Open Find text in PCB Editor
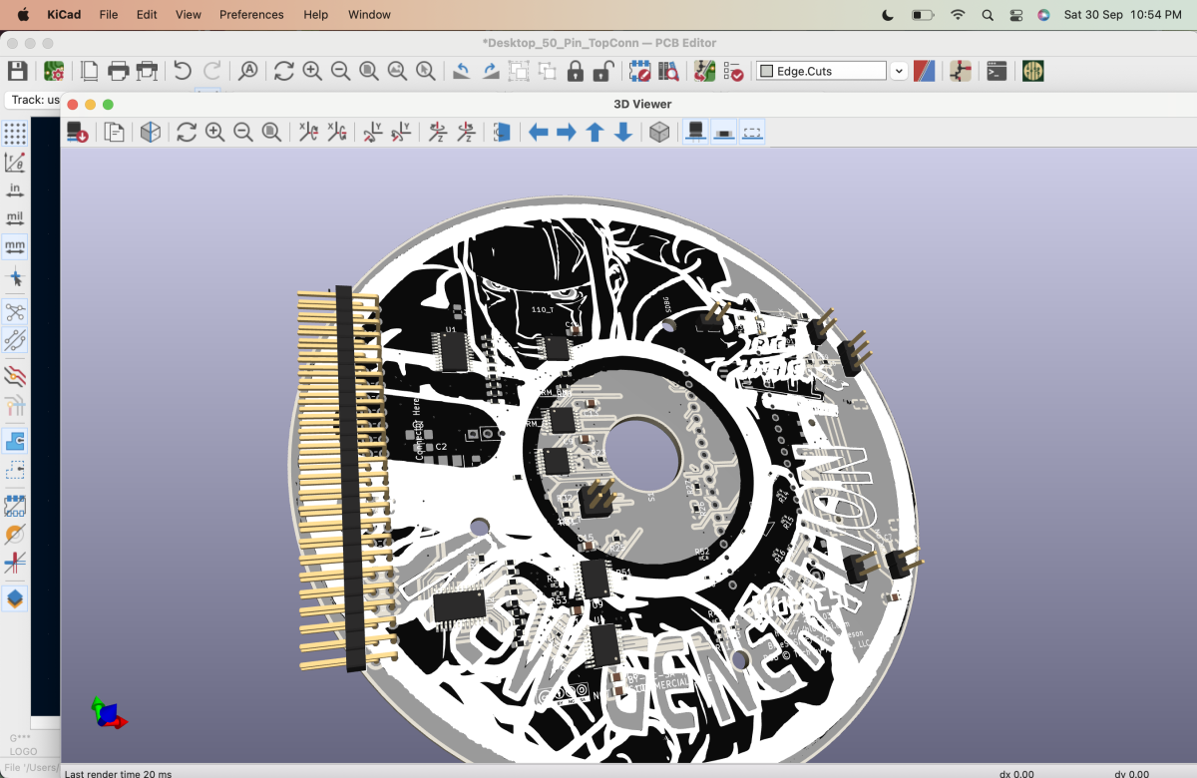The height and width of the screenshot is (778, 1197). coord(247,71)
